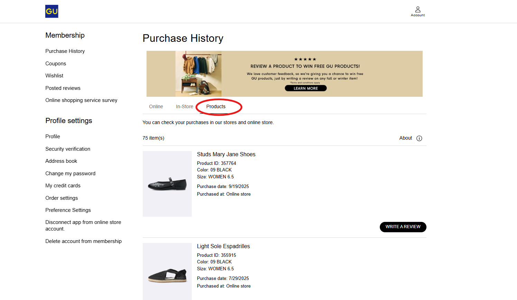Click the About info circle icon
This screenshot has width=517, height=300.
419,138
